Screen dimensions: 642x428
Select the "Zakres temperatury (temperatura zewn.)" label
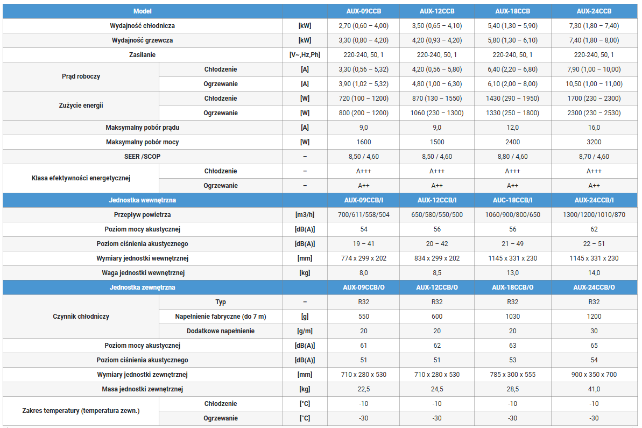[81, 411]
